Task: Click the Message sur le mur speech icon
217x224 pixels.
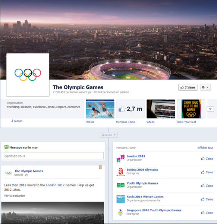Action: click(x=6, y=147)
